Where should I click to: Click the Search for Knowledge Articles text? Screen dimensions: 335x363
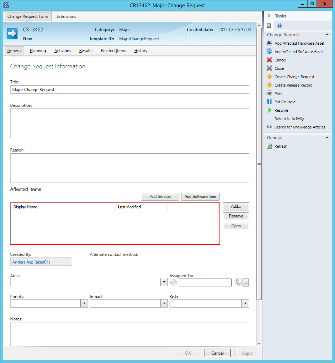300,127
